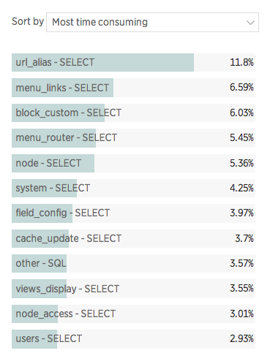Choose node_access - SELECT entry

(x=133, y=314)
